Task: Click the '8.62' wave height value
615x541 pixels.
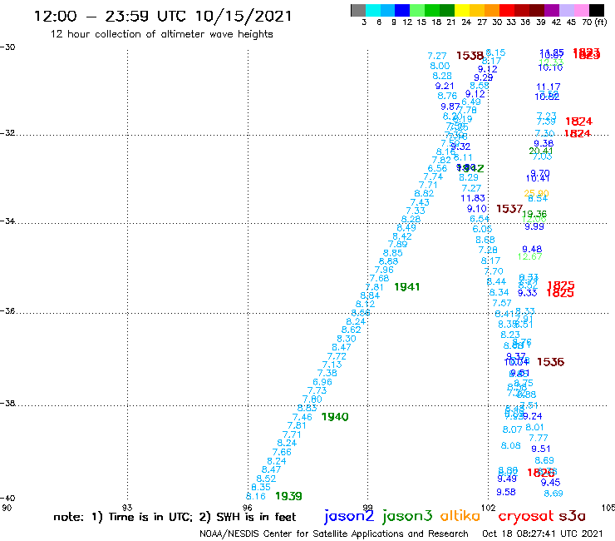Action: point(351,330)
